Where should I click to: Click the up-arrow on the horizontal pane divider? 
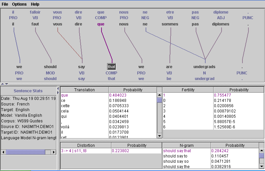[3, 84]
